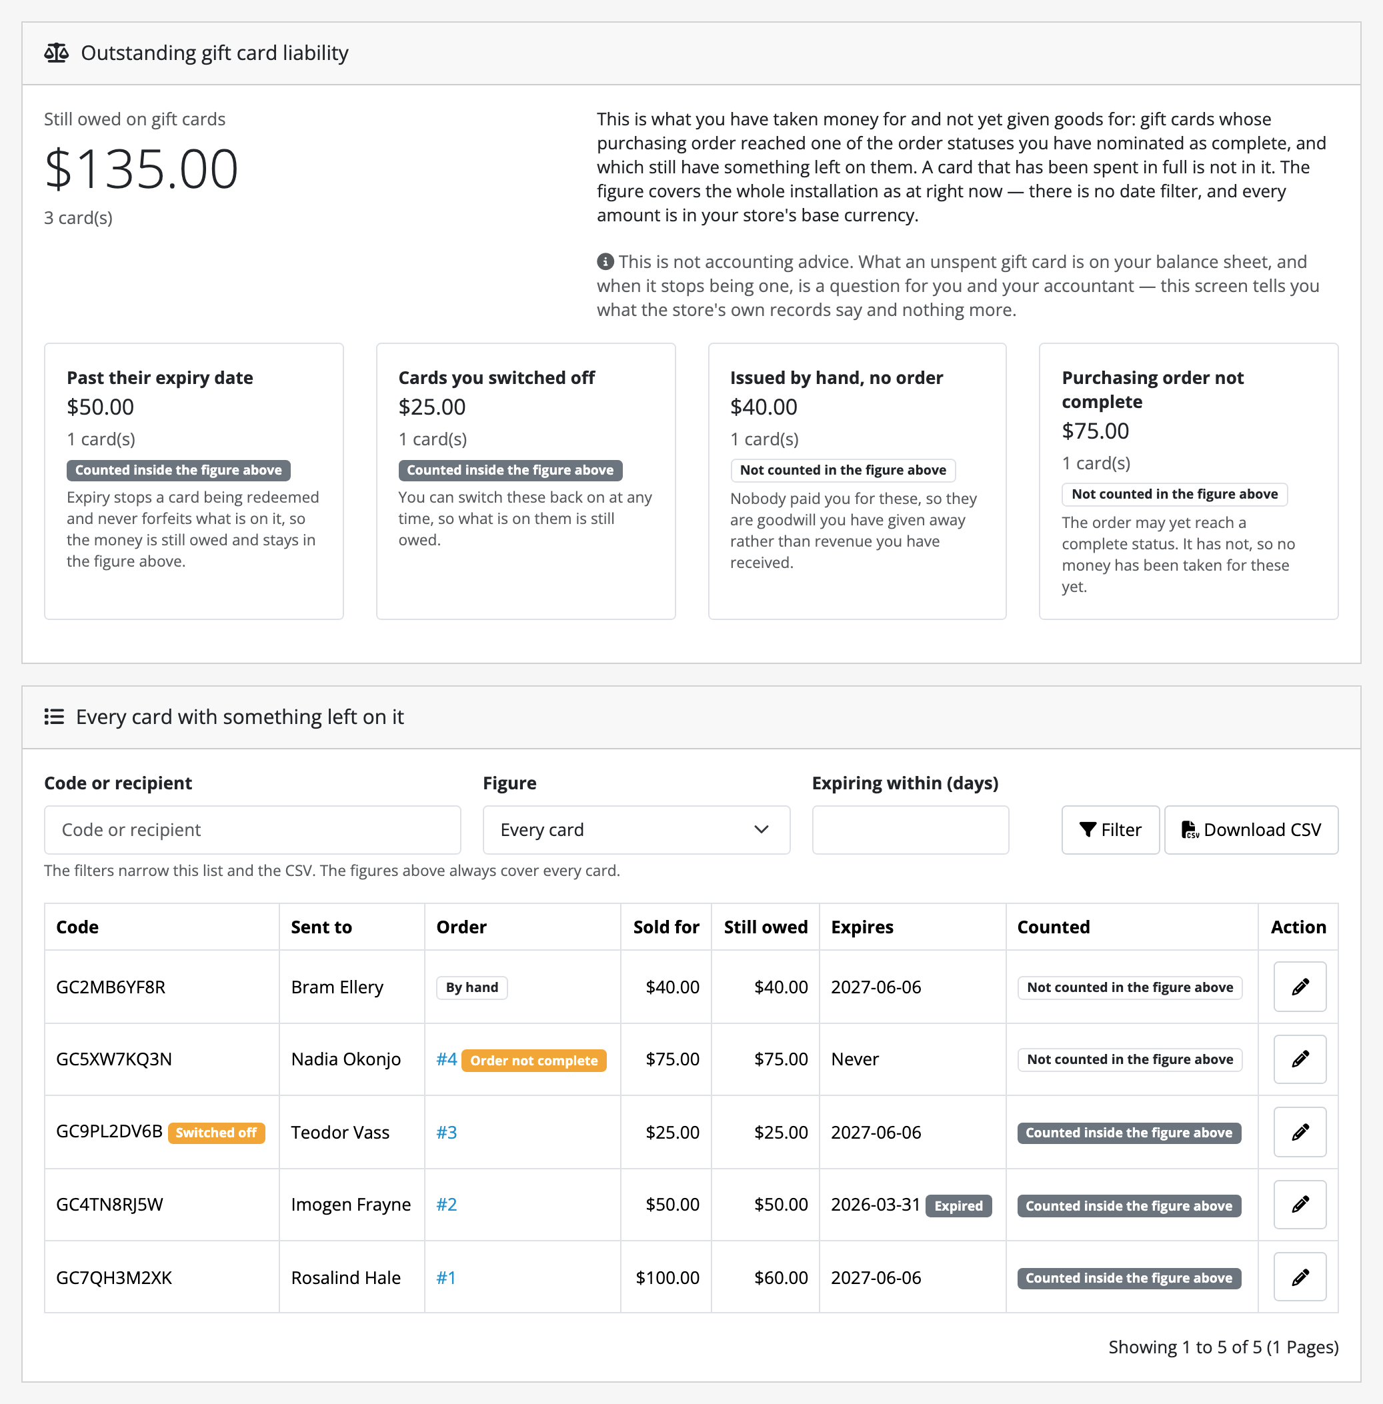
Task: Click Not counted badge in Bram Ellery row
Action: coord(1130,987)
